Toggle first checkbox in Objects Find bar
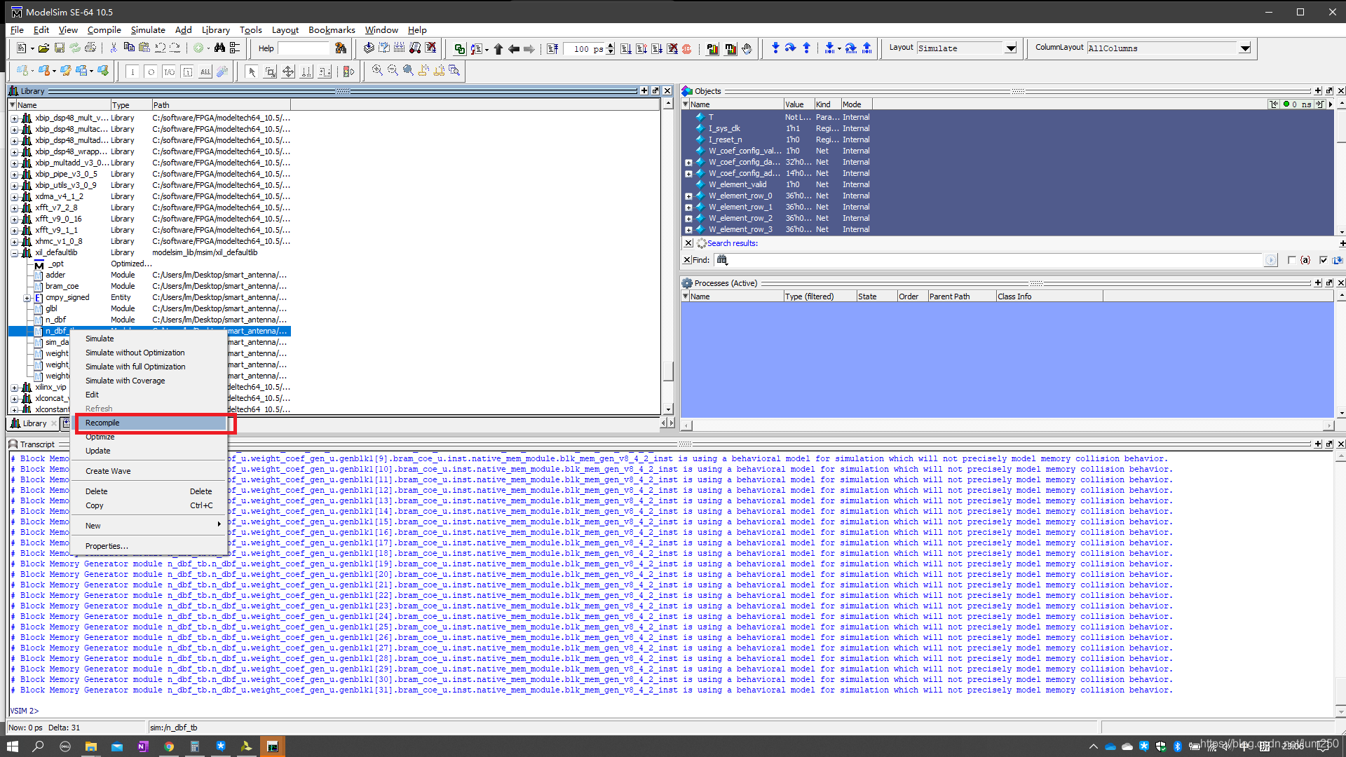Screen dimensions: 1346x757 (1291, 260)
